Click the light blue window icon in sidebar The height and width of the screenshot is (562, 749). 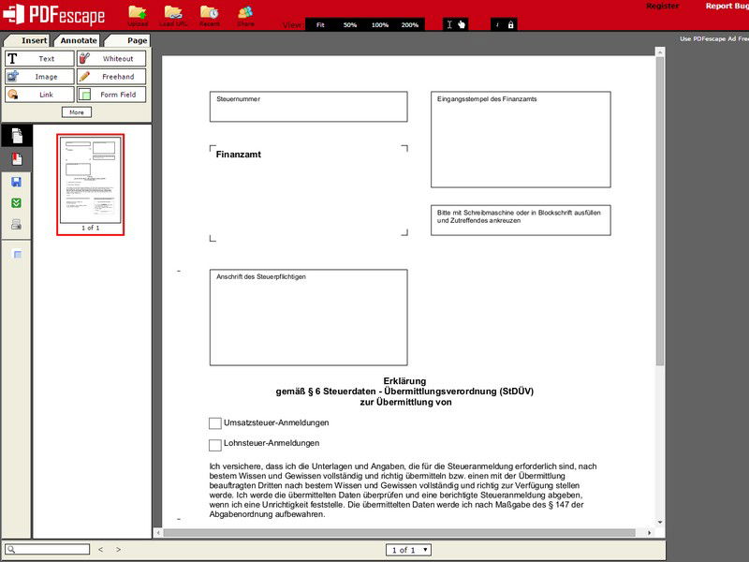point(17,254)
